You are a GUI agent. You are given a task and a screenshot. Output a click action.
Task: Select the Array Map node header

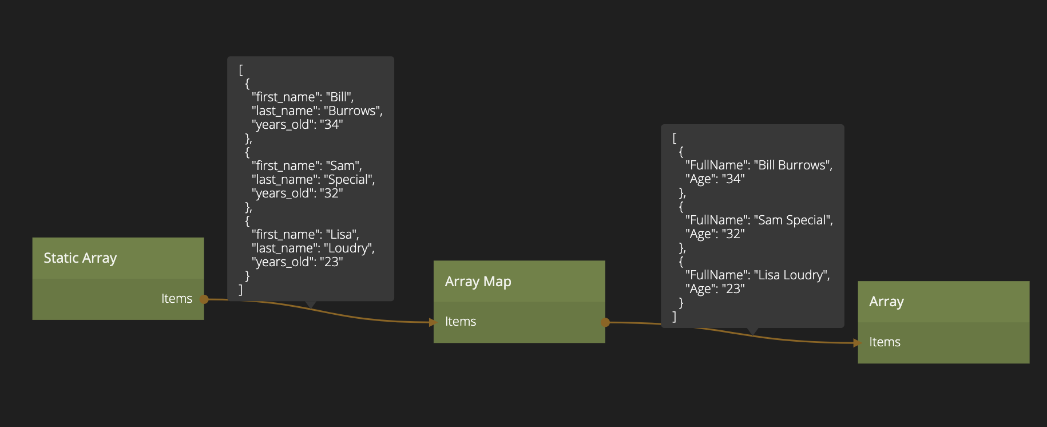click(518, 282)
